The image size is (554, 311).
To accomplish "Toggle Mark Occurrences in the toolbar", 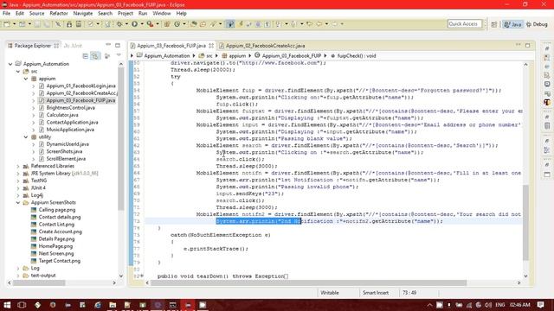I will (x=241, y=24).
